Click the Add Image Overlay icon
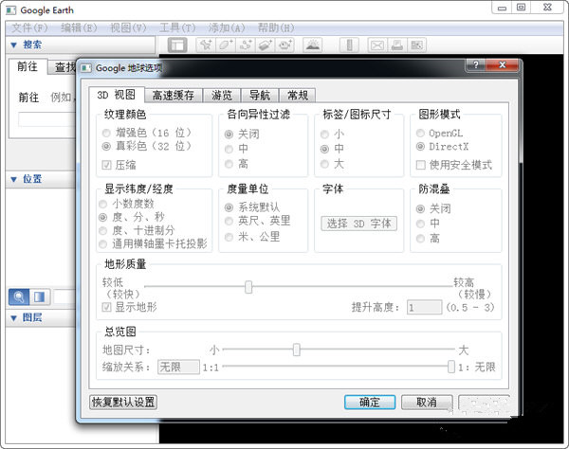 (266, 45)
